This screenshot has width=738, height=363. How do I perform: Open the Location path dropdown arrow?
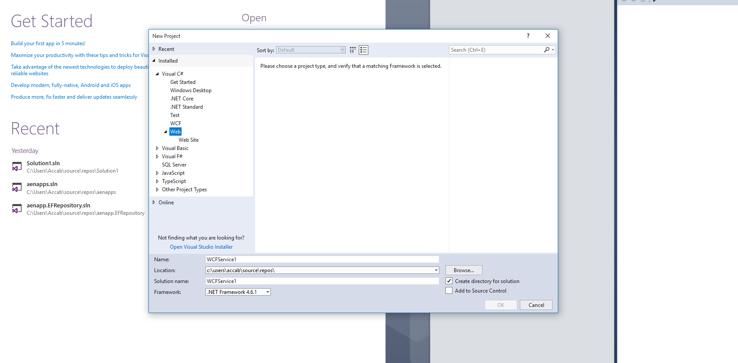tap(436, 270)
